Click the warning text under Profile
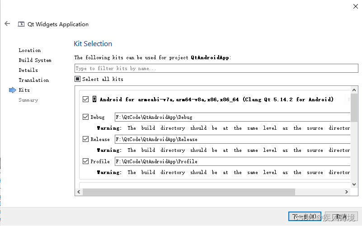Screen dimensions: 362x226 tap(223, 172)
